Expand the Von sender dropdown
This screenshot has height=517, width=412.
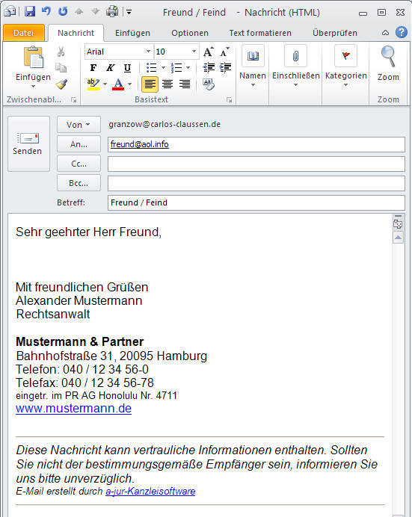pos(79,125)
